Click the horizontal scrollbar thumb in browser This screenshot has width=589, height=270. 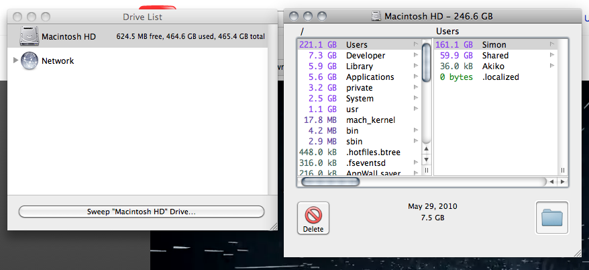(x=330, y=181)
